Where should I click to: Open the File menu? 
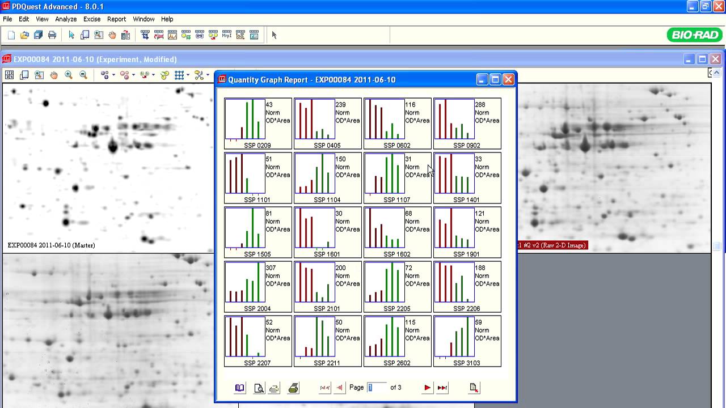pos(7,19)
